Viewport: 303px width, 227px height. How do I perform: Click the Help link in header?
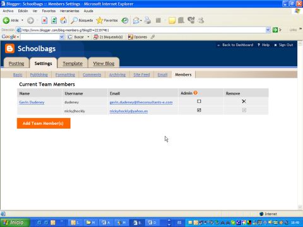[x=264, y=45]
